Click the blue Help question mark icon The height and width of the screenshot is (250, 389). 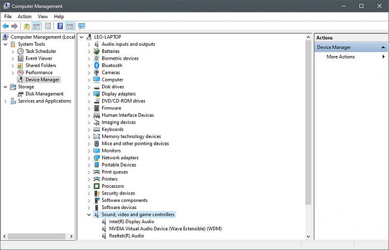tap(60, 26)
